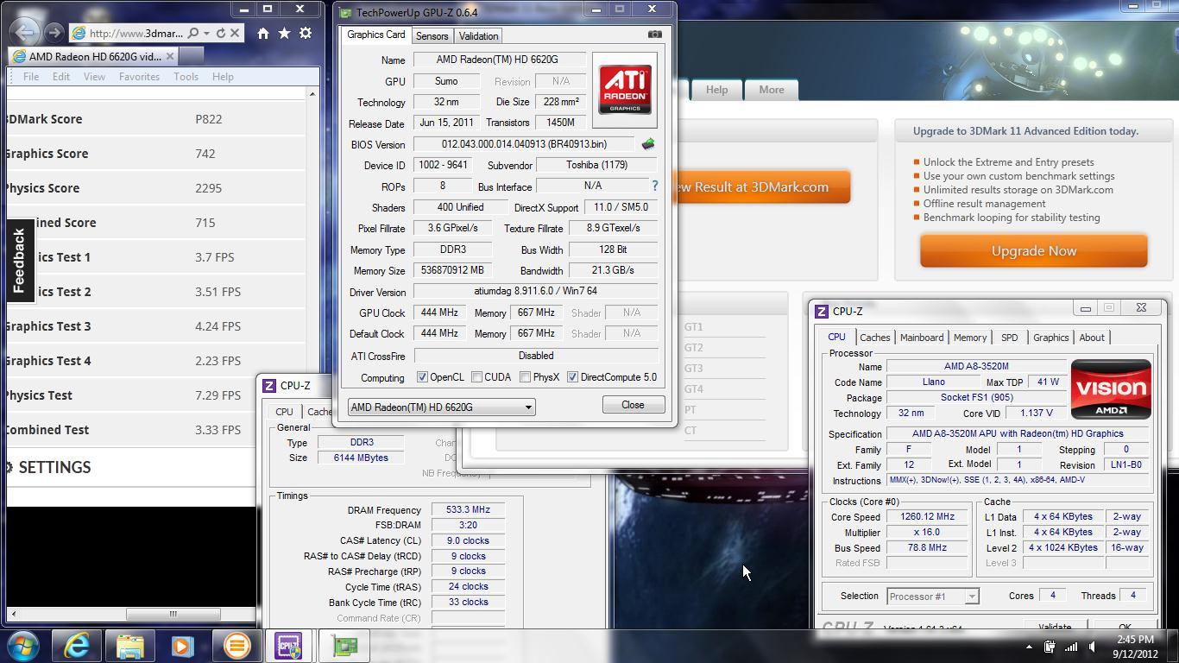
Task: Switch to GPU-Z via taskbar icon
Action: tap(344, 646)
